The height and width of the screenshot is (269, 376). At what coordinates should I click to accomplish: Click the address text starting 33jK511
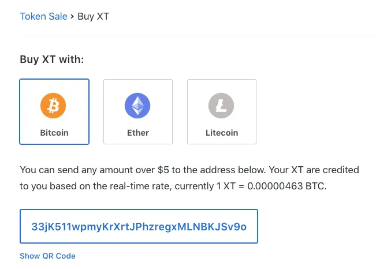[139, 226]
